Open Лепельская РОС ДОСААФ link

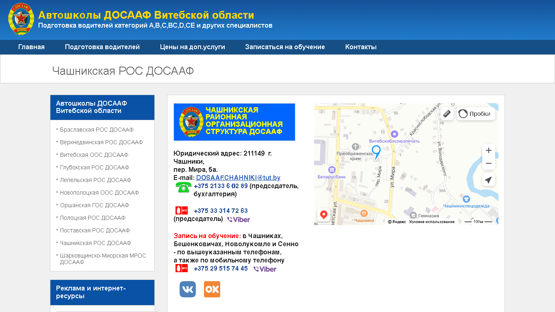[x=95, y=180]
